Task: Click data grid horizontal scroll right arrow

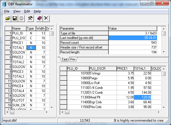Action: [x=159, y=112]
